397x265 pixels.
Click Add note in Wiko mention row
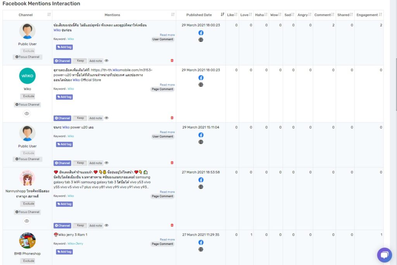95,118
